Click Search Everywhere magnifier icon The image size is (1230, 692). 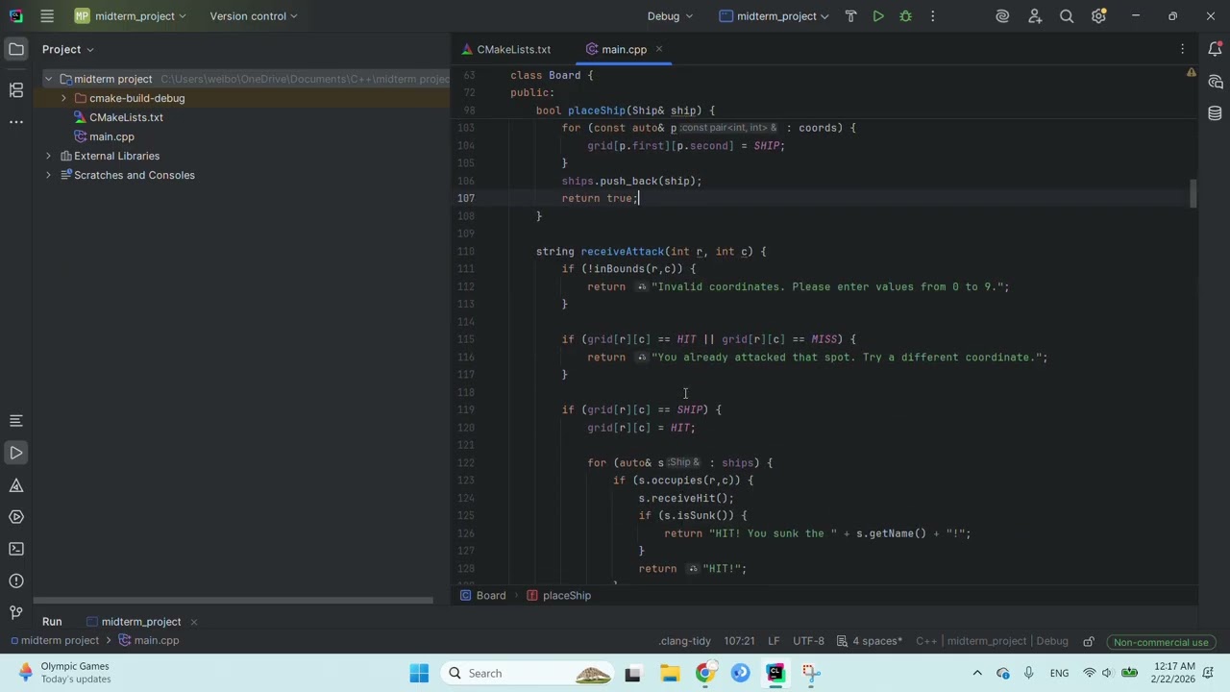1067,16
